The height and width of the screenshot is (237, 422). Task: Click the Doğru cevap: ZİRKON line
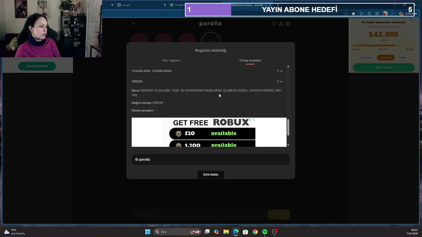coord(147,103)
